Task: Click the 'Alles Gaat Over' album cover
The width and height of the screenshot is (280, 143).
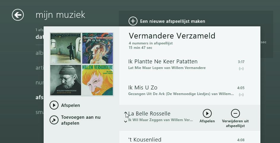Action: click(x=66, y=80)
